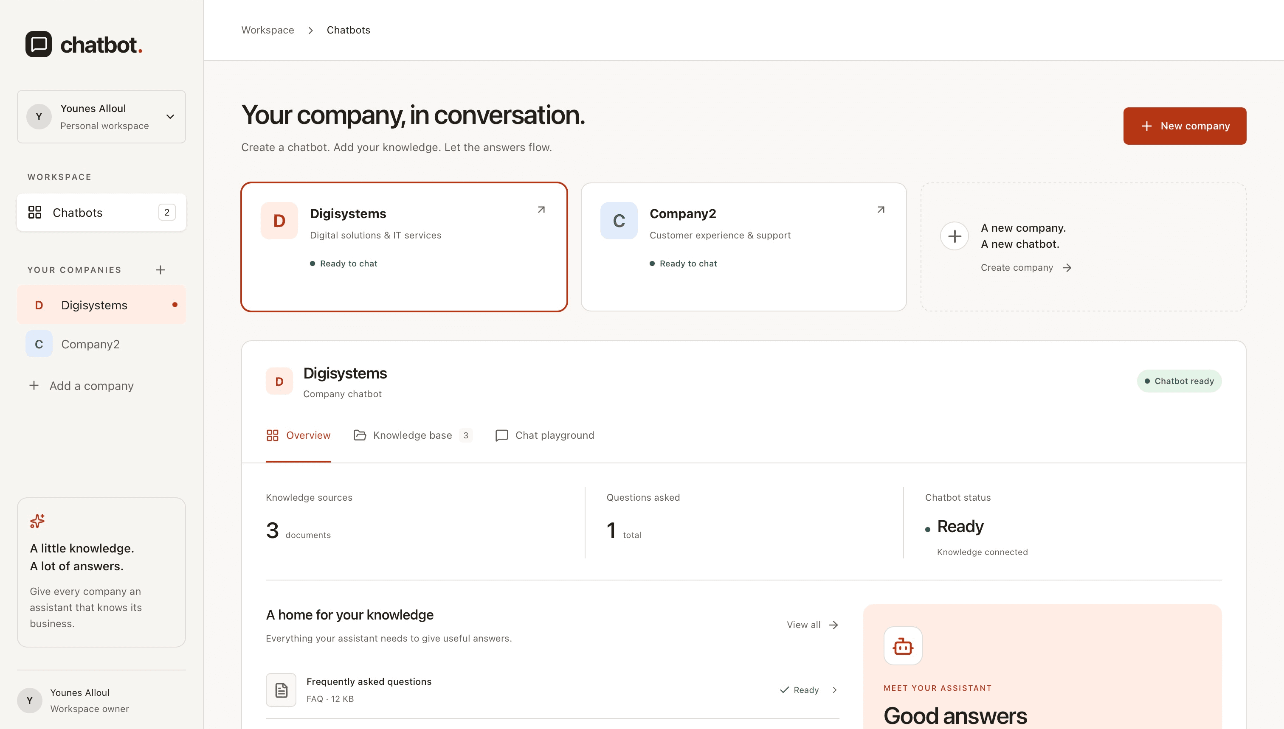Open Company2 card arrow icon
Image resolution: width=1284 pixels, height=729 pixels.
pyautogui.click(x=881, y=210)
